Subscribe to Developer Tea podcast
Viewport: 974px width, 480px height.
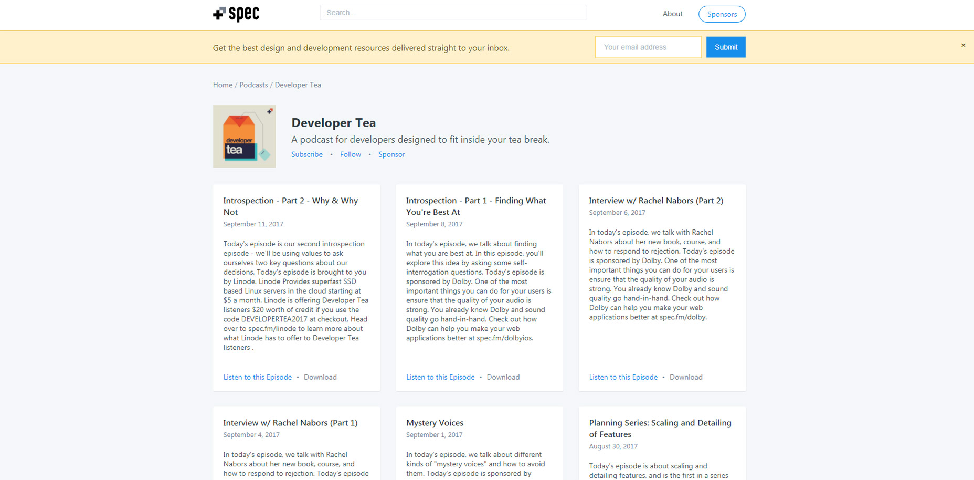pos(307,154)
